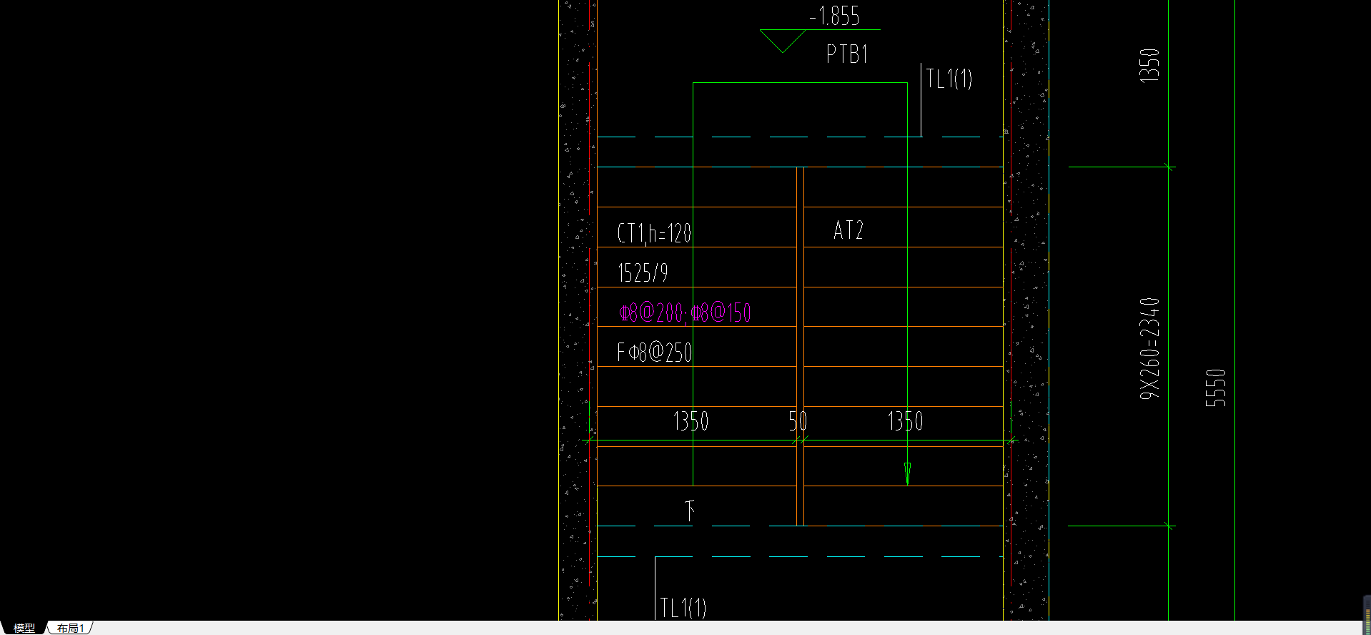Select the -1.855 elevation text
1371x635 pixels.
click(x=834, y=16)
